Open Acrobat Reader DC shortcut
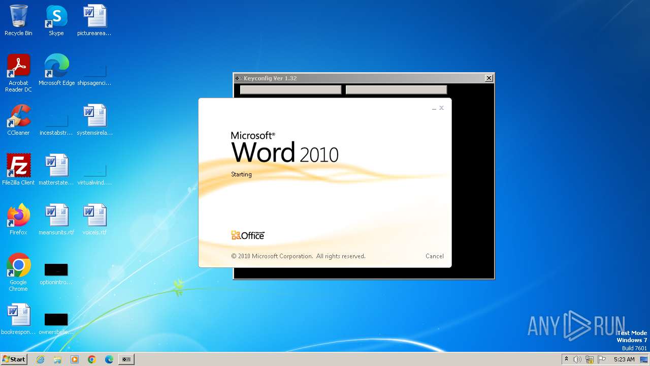The width and height of the screenshot is (650, 366). click(18, 73)
